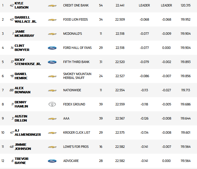Click Chevrolet logo in Alex Bowman's row
Screen dimensions: 197x169
click(52, 90)
